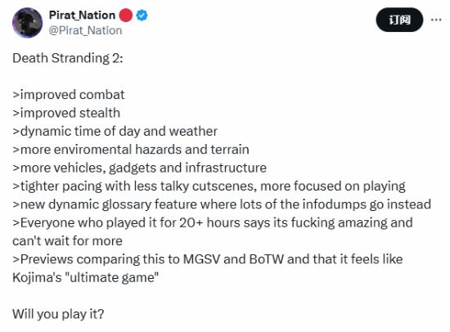Image resolution: width=450 pixels, height=332 pixels.
Task: Click the "Everyone who played it for 20+ hours" line
Action: 213,222
